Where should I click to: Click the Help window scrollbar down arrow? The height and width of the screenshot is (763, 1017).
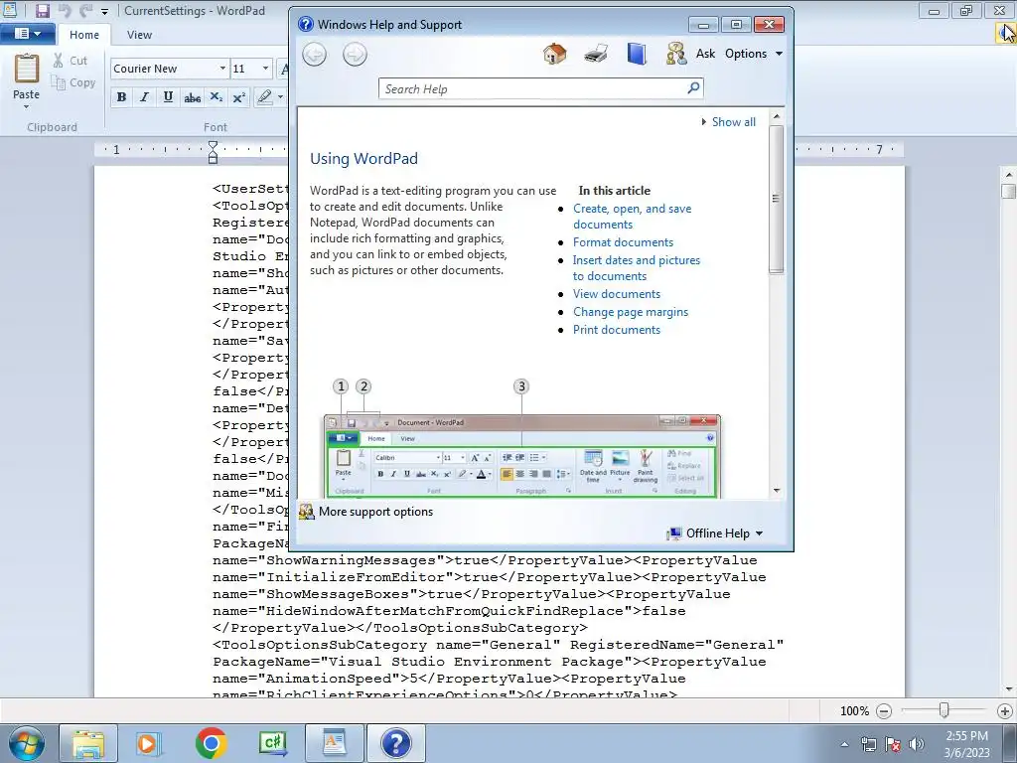(777, 491)
